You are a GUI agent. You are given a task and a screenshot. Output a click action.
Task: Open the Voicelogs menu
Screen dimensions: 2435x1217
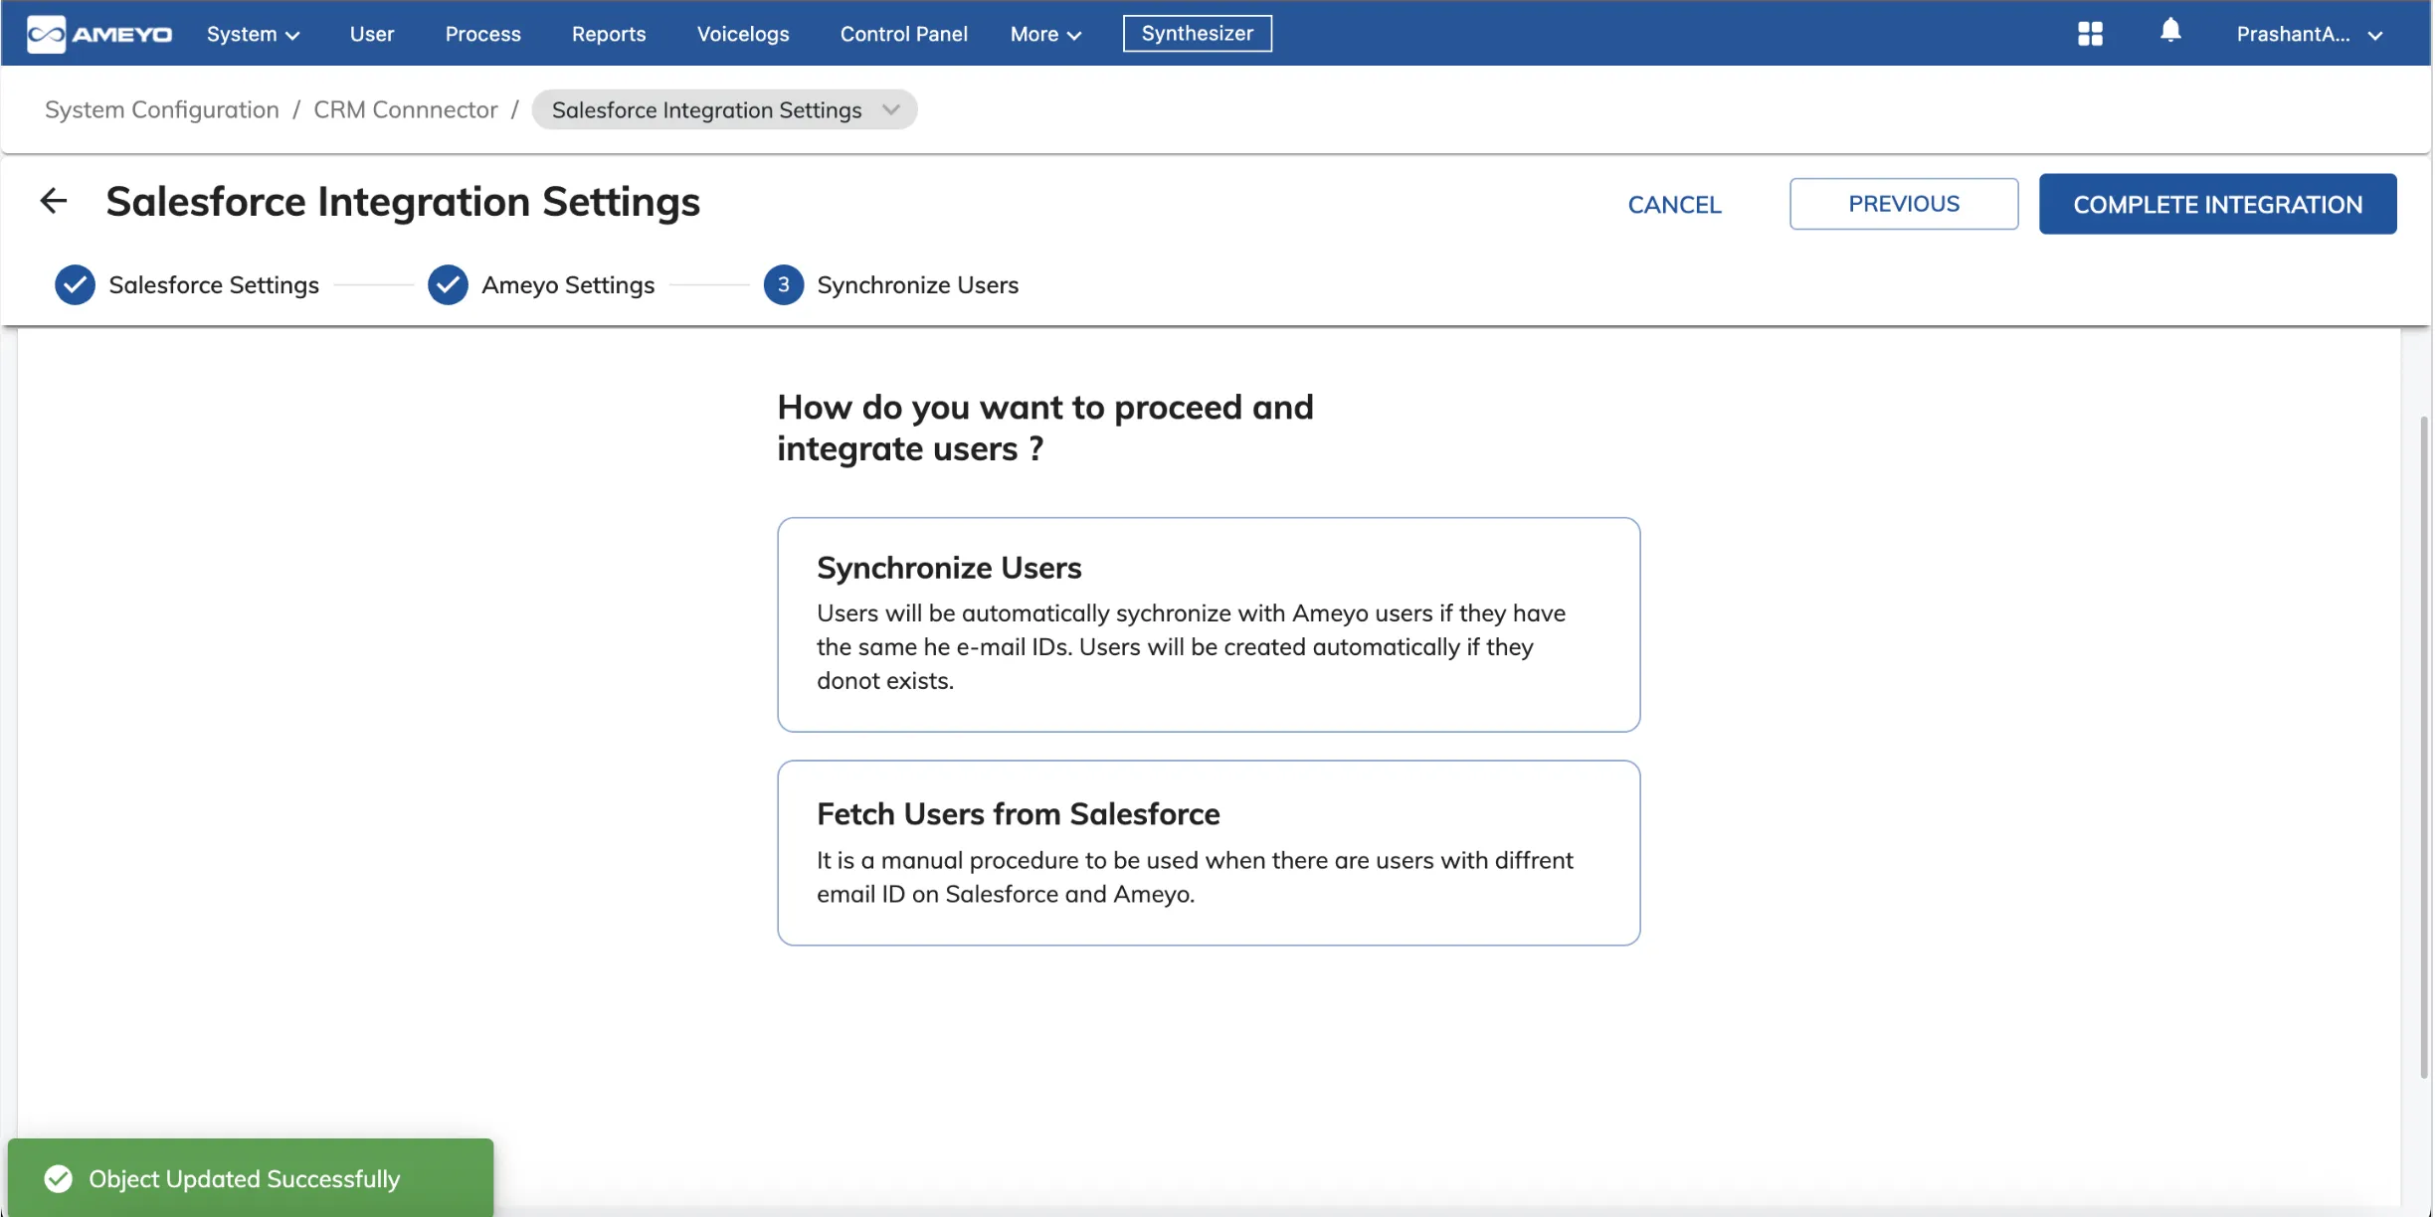[743, 34]
